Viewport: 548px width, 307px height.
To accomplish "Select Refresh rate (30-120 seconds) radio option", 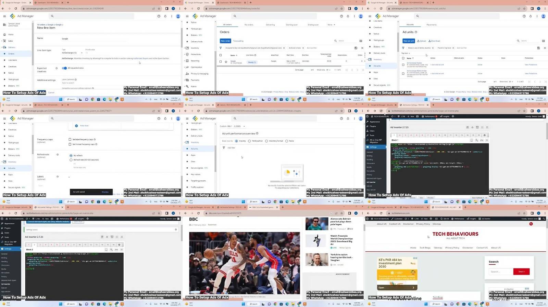I will [71, 160].
